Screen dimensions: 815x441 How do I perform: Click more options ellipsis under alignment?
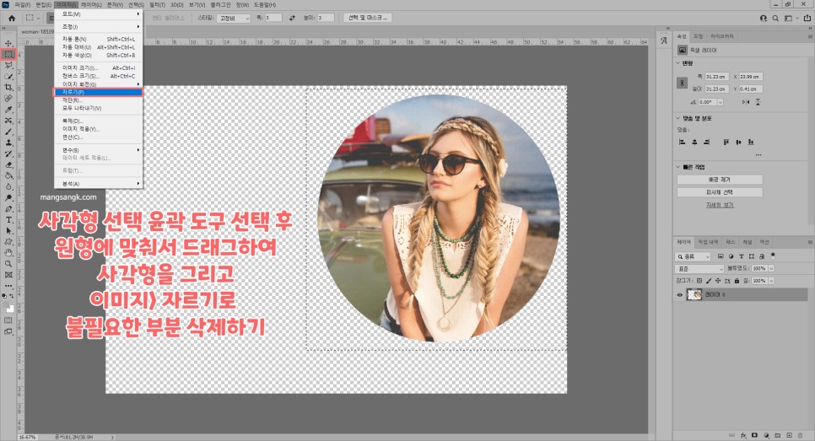[x=758, y=155]
